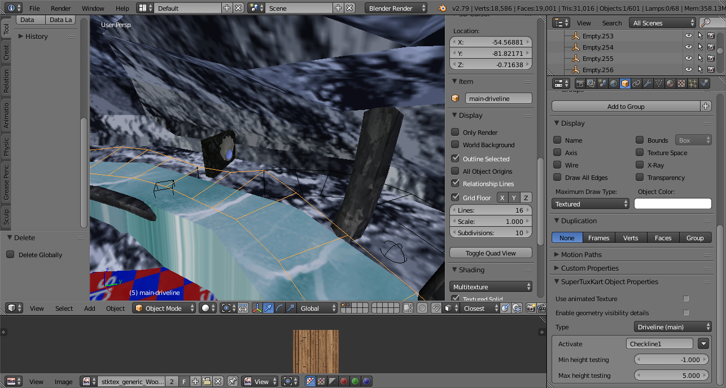This screenshot has width=726, height=388.
Task: Enable the Only Render checkbox
Action: (455, 133)
